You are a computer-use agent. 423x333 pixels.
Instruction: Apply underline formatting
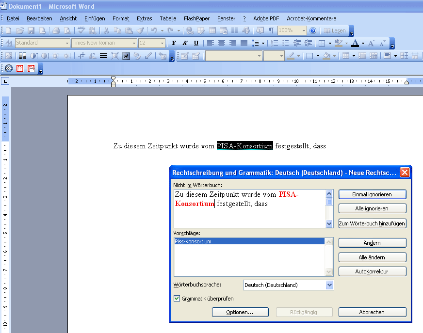click(196, 43)
